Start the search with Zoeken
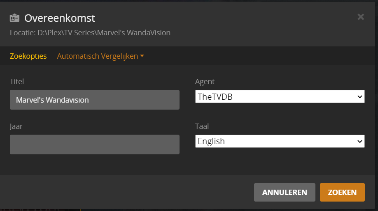Screen dimensions: 378x211 342,193
